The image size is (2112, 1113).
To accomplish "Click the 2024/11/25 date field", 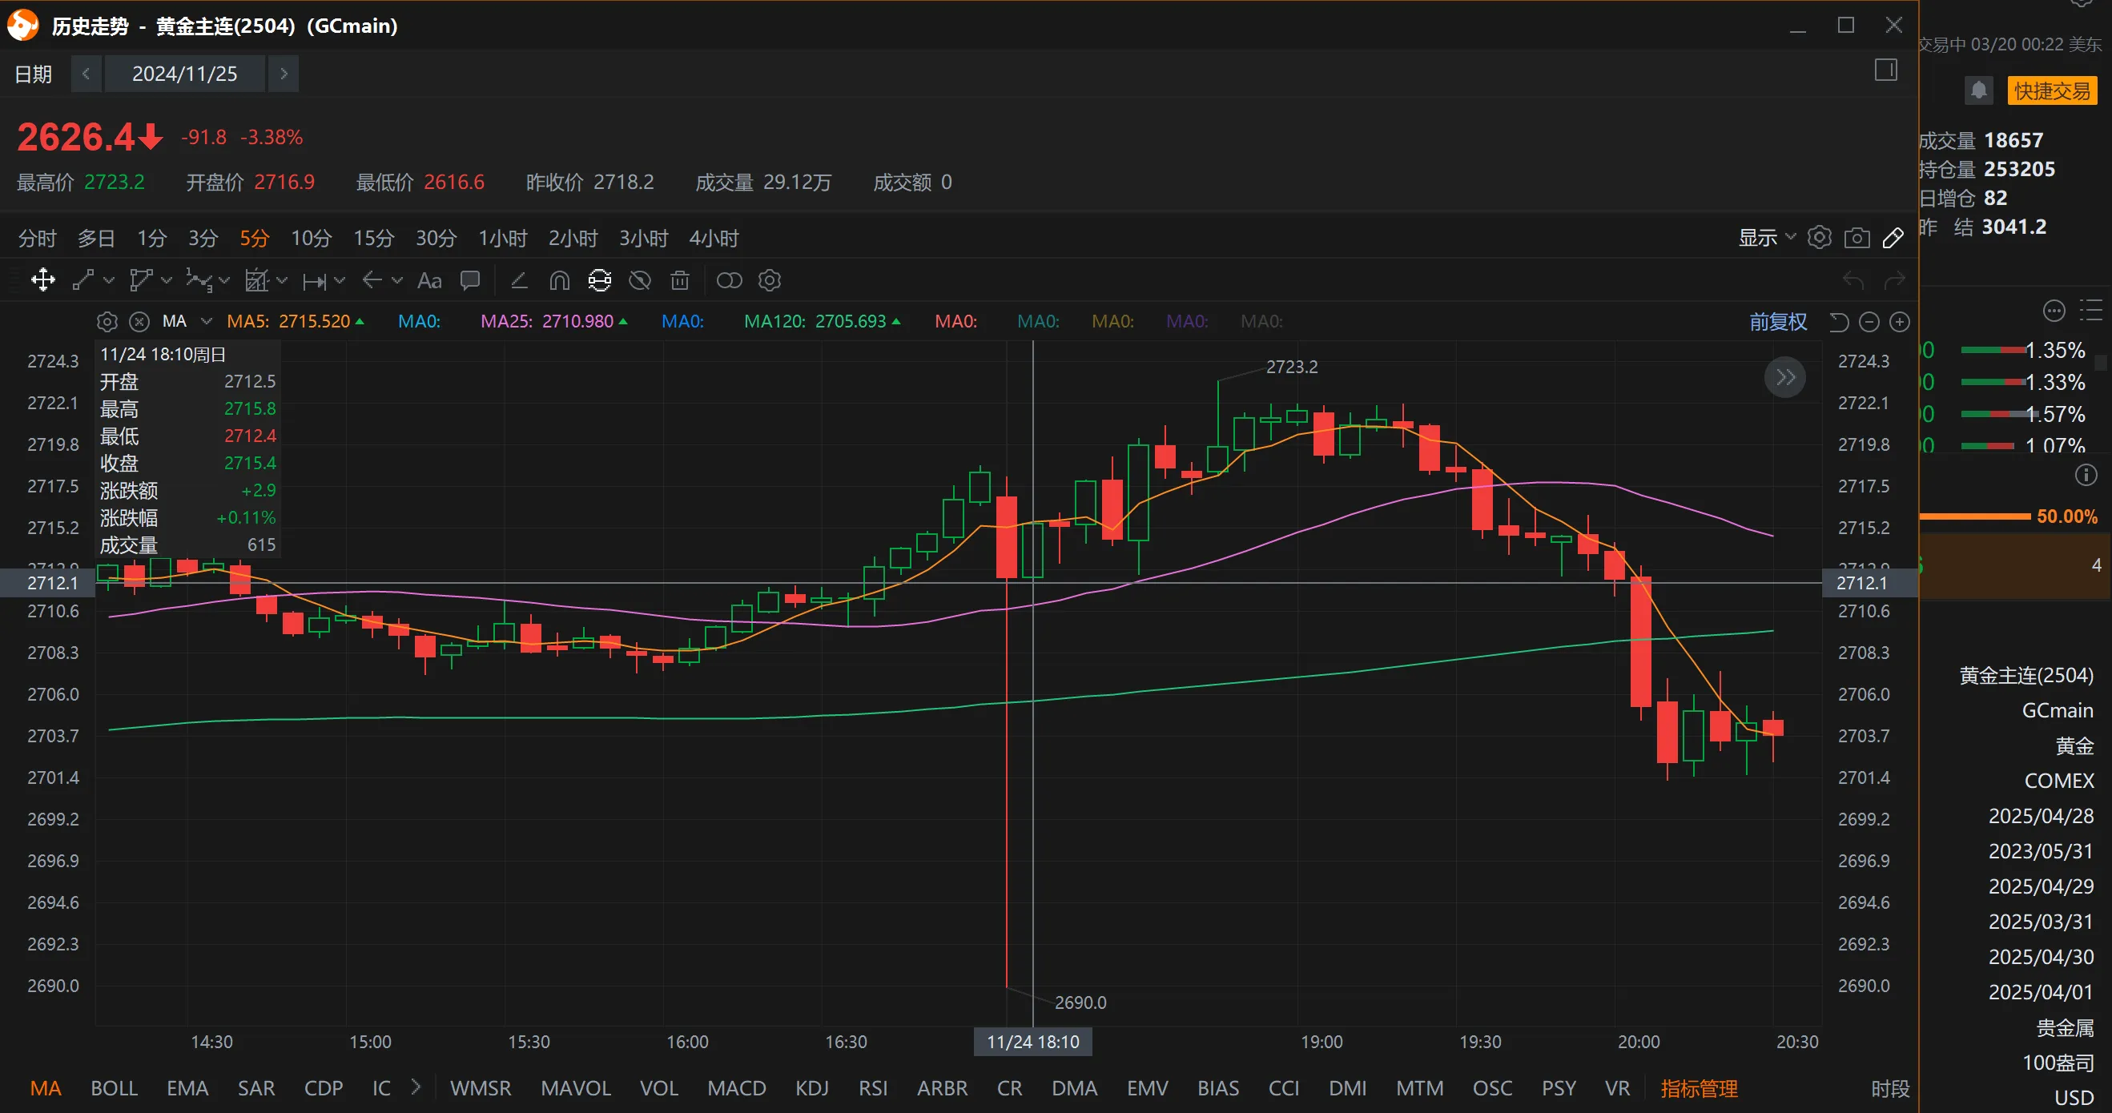I will point(184,74).
